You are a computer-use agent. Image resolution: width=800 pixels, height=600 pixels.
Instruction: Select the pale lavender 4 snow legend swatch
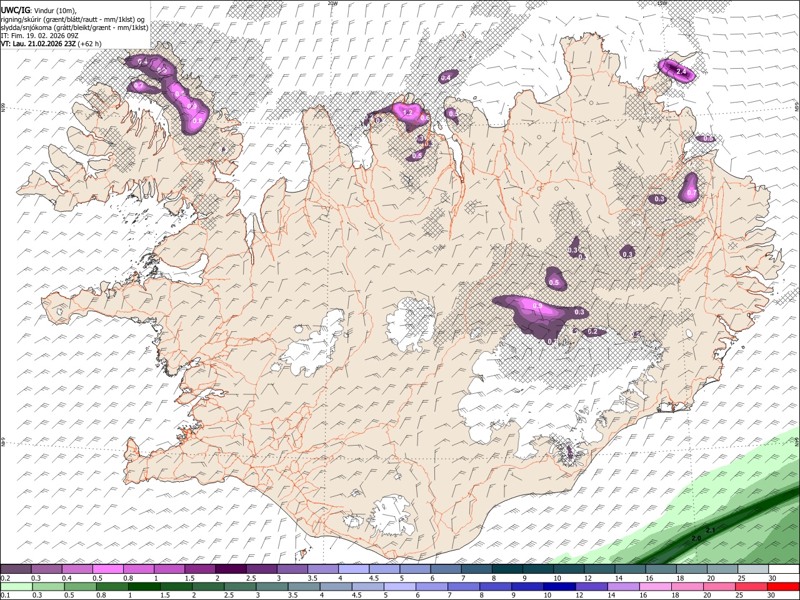pos(354,569)
